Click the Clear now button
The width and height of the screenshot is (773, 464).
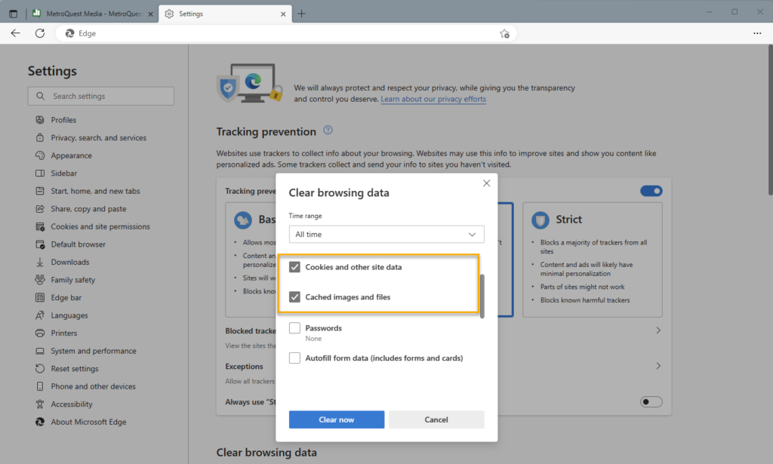pyautogui.click(x=337, y=419)
